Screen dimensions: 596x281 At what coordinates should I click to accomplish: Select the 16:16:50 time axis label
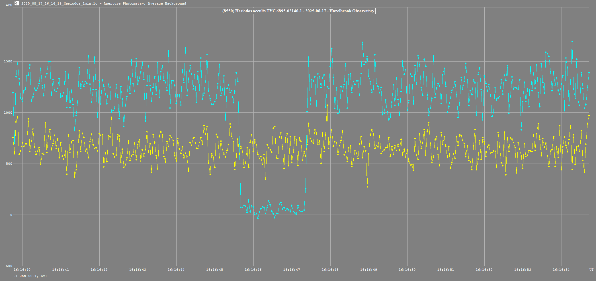click(407, 270)
